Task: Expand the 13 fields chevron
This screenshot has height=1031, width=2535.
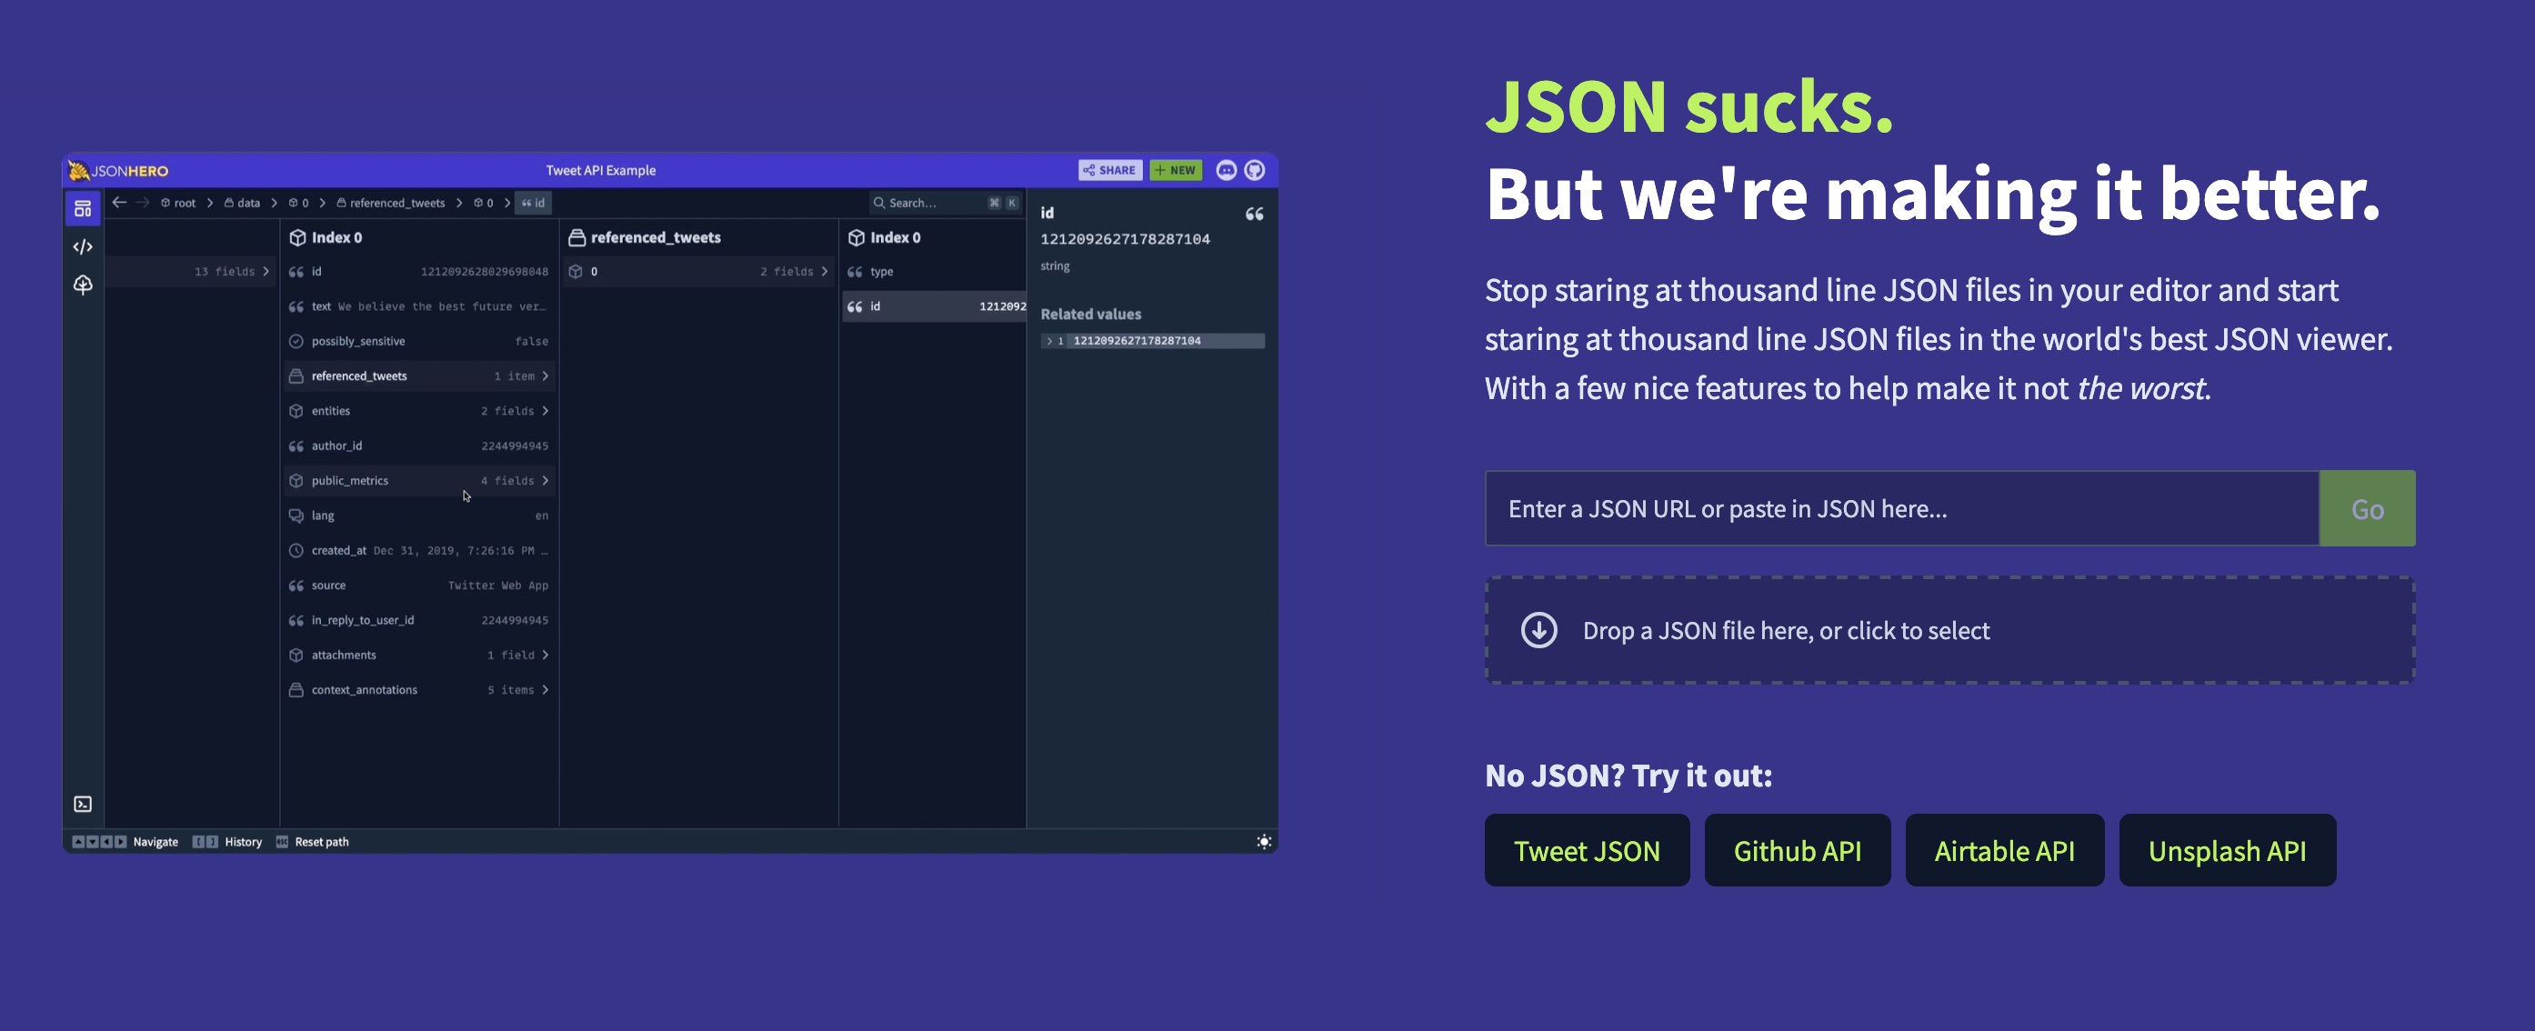Action: pyautogui.click(x=266, y=272)
